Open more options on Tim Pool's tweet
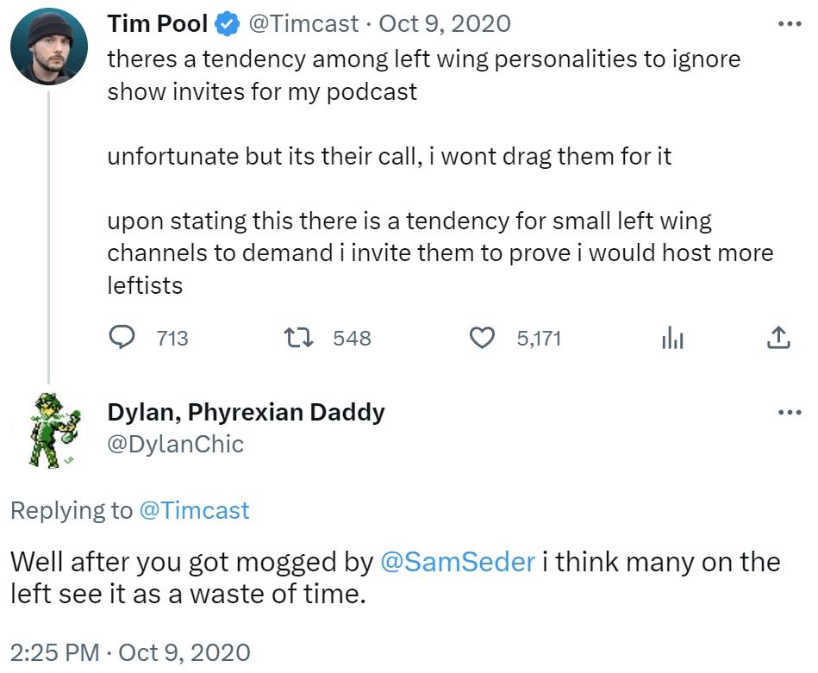 [x=789, y=24]
